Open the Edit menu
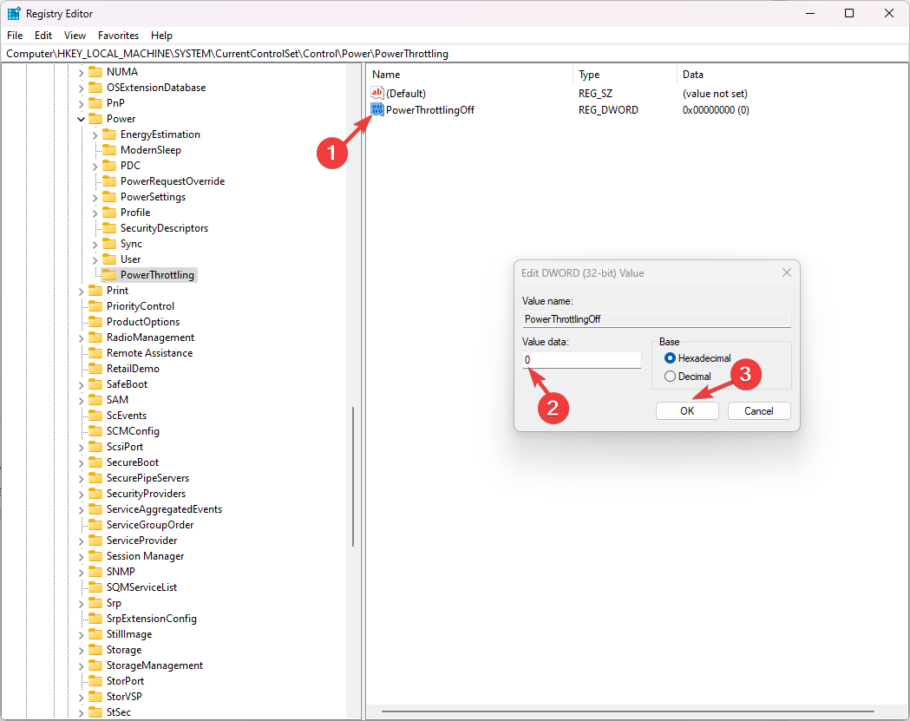This screenshot has height=721, width=910. (x=43, y=36)
